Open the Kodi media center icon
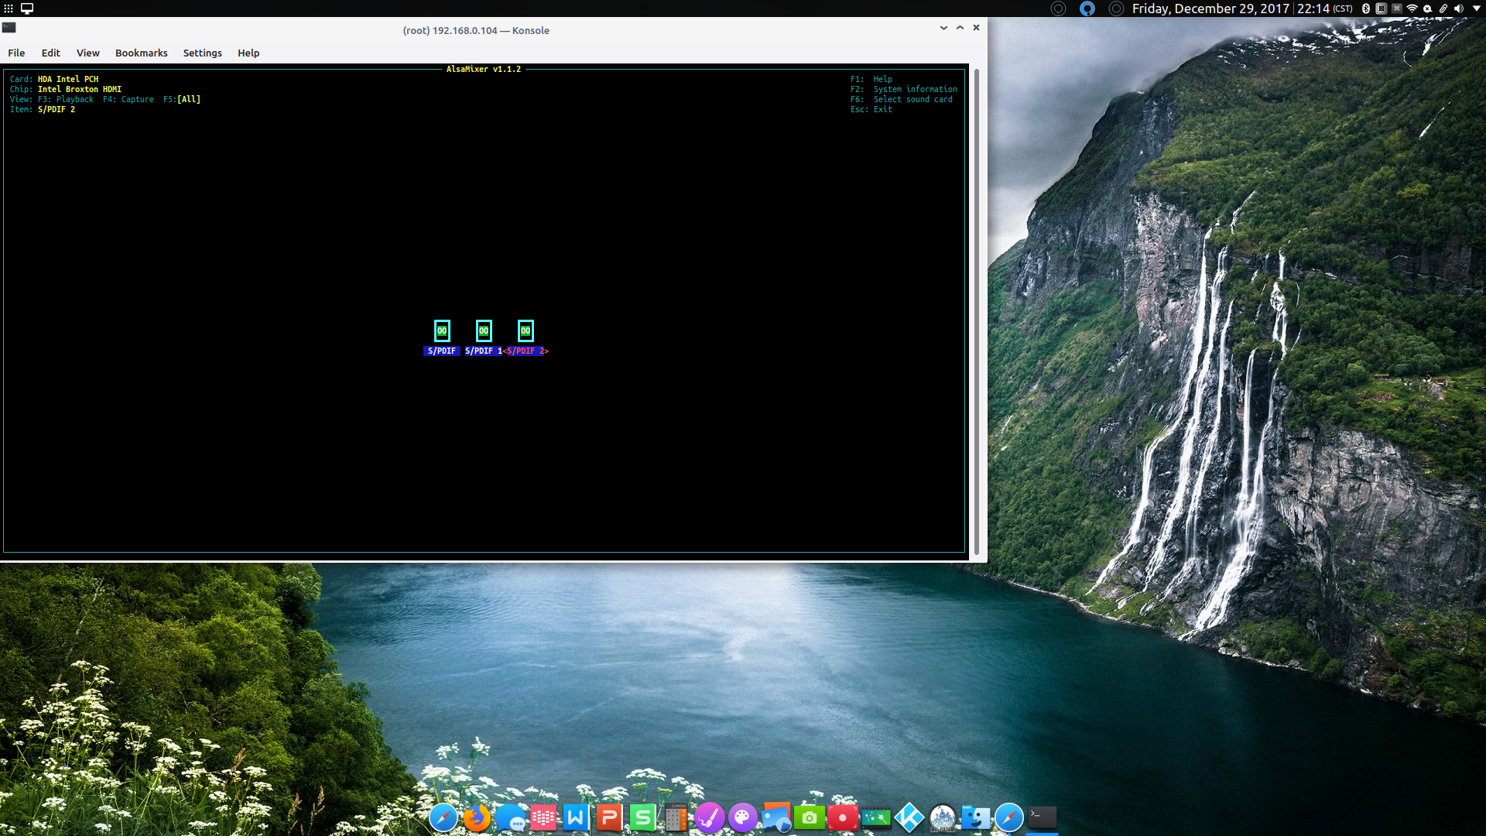This screenshot has width=1486, height=836. [x=909, y=817]
